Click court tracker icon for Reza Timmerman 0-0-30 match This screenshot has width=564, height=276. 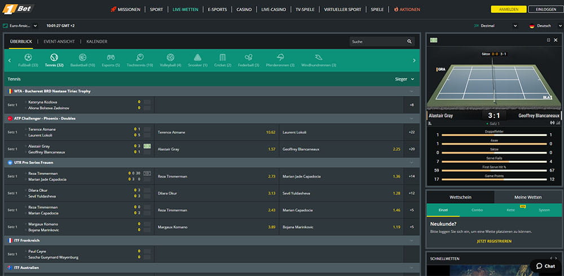147,173
